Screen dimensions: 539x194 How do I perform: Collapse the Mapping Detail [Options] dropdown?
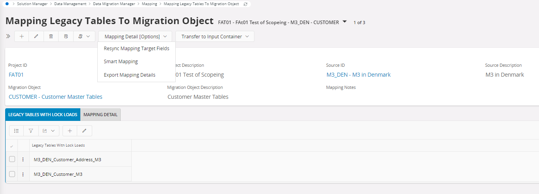coord(135,36)
